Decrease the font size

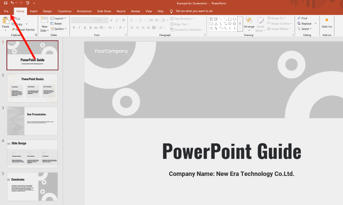tap(117, 20)
